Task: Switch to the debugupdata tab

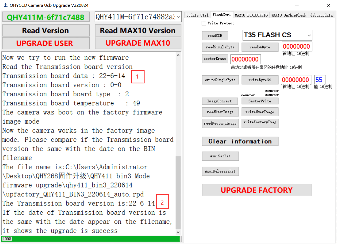Action: [321, 15]
